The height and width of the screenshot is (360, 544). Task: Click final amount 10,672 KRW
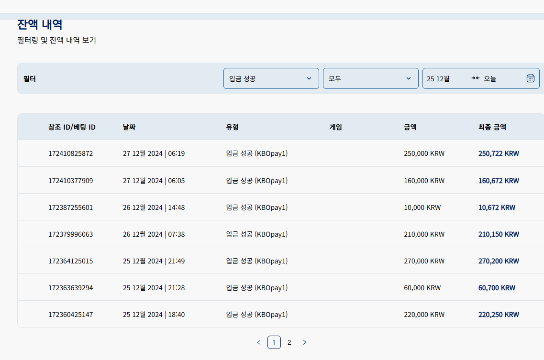[497, 207]
